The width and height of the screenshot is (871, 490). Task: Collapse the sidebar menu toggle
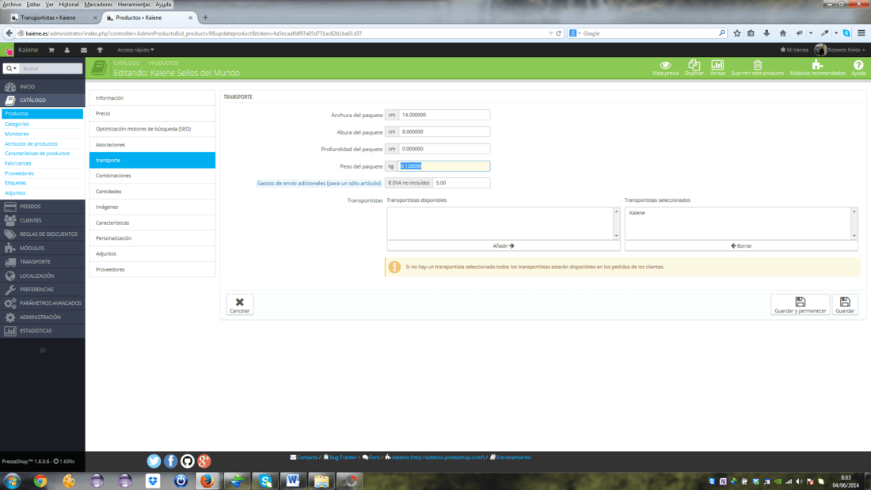42,350
